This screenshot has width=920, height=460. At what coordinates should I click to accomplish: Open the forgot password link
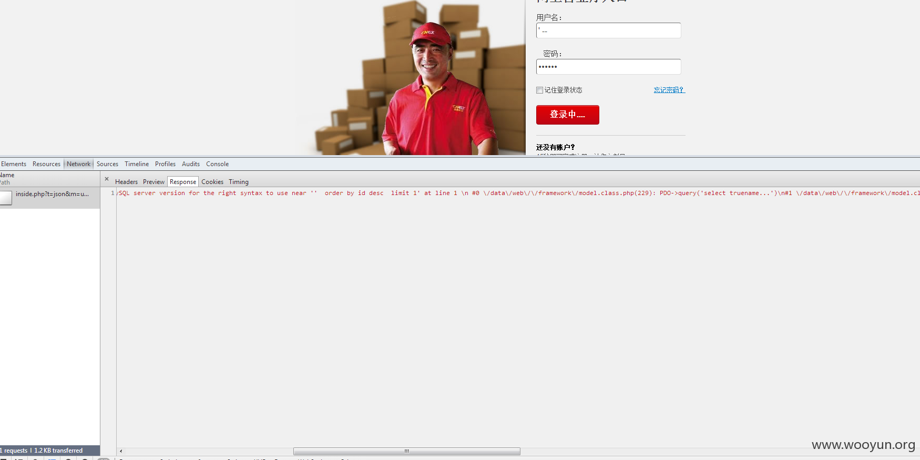tap(669, 90)
